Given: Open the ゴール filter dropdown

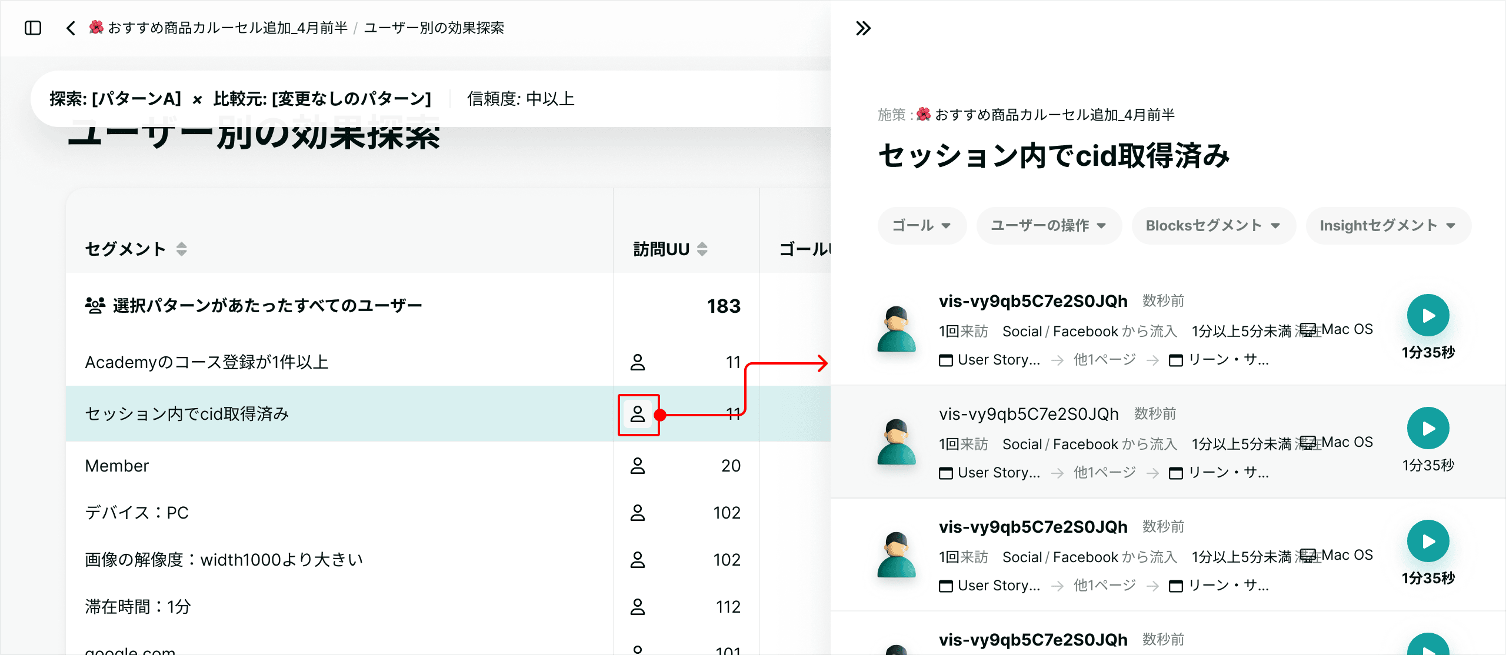Looking at the screenshot, I should pos(922,226).
